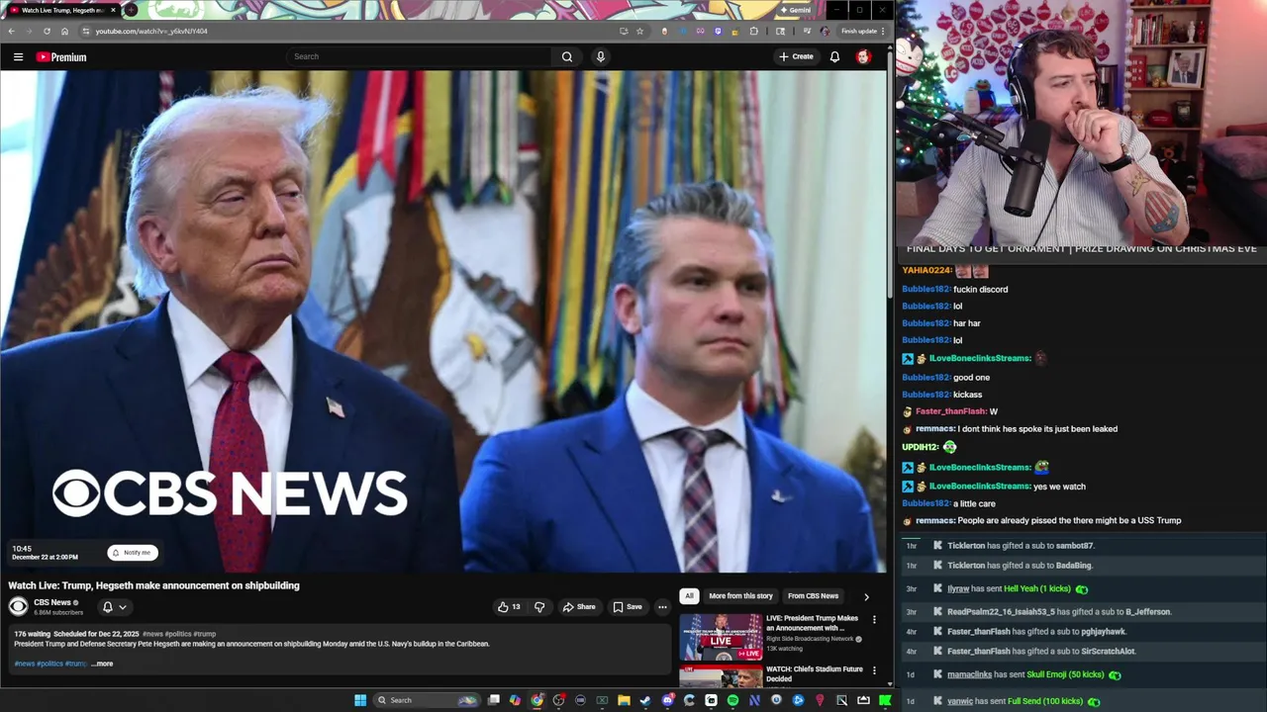Image resolution: width=1267 pixels, height=712 pixels.
Task: Open the YouTube account avatar menu
Action: point(863,56)
